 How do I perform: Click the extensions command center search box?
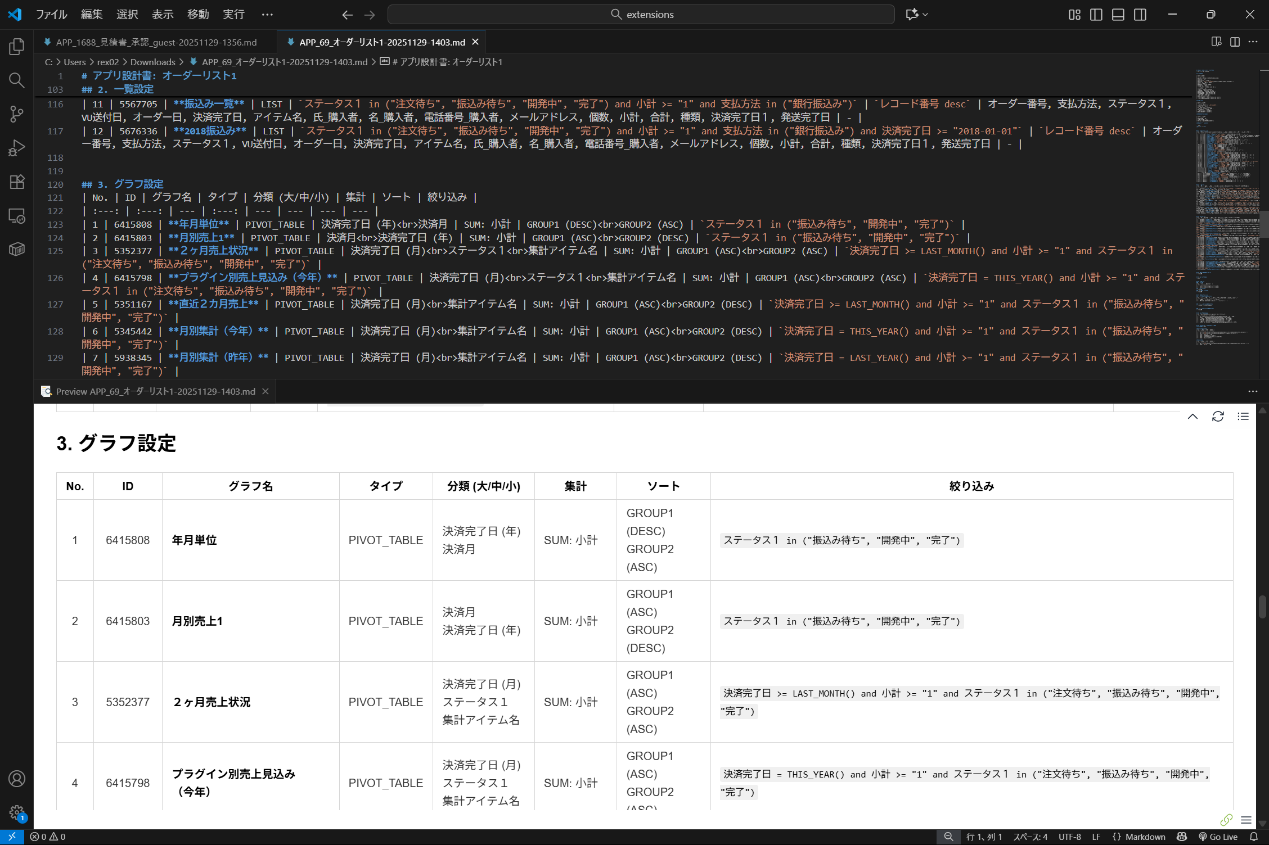[x=641, y=15]
